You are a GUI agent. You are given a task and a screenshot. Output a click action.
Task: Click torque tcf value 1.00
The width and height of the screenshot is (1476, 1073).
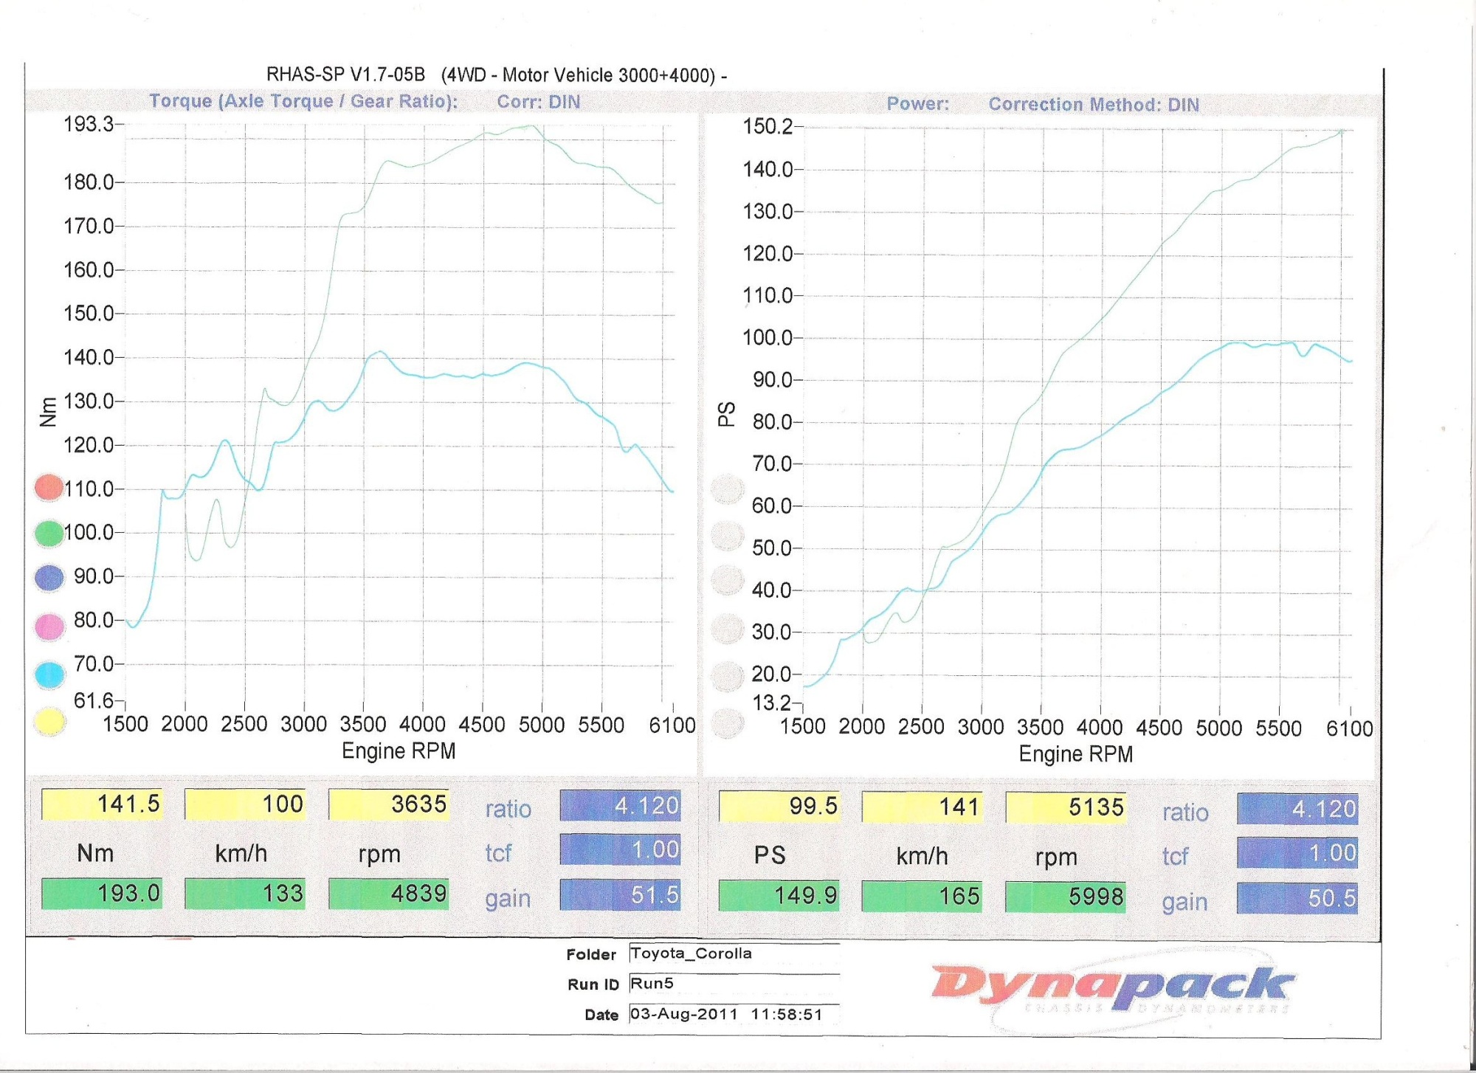point(620,850)
